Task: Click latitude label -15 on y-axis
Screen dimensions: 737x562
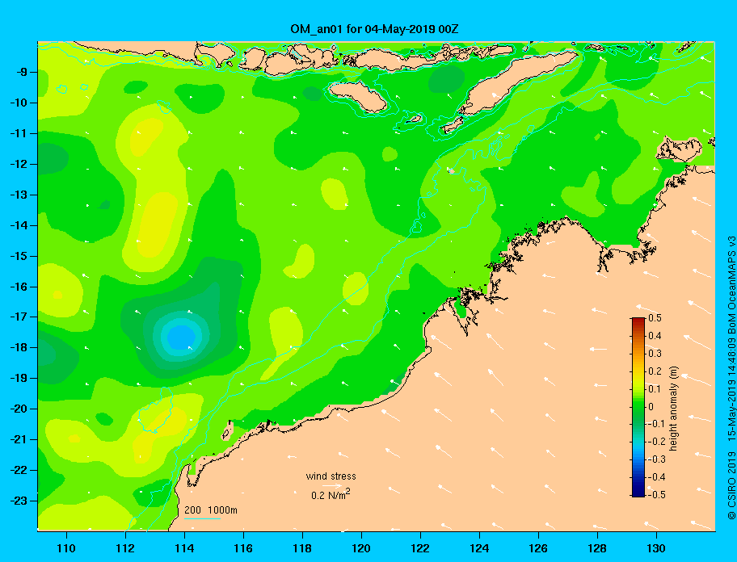Action: click(18, 256)
